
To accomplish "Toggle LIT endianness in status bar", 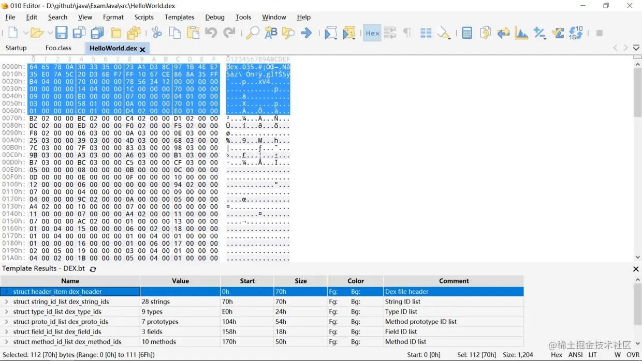I will 592,355.
